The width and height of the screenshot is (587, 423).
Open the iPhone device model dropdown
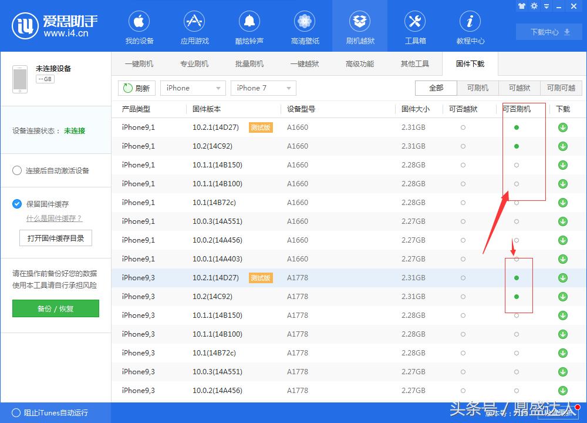[193, 88]
